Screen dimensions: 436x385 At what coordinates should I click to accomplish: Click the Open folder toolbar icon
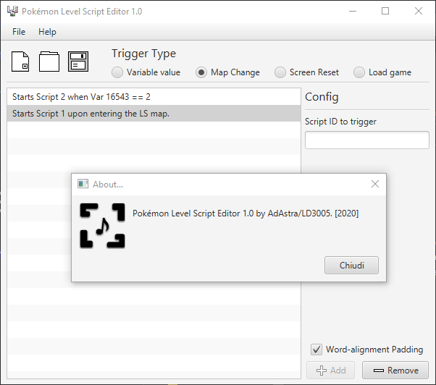click(49, 62)
